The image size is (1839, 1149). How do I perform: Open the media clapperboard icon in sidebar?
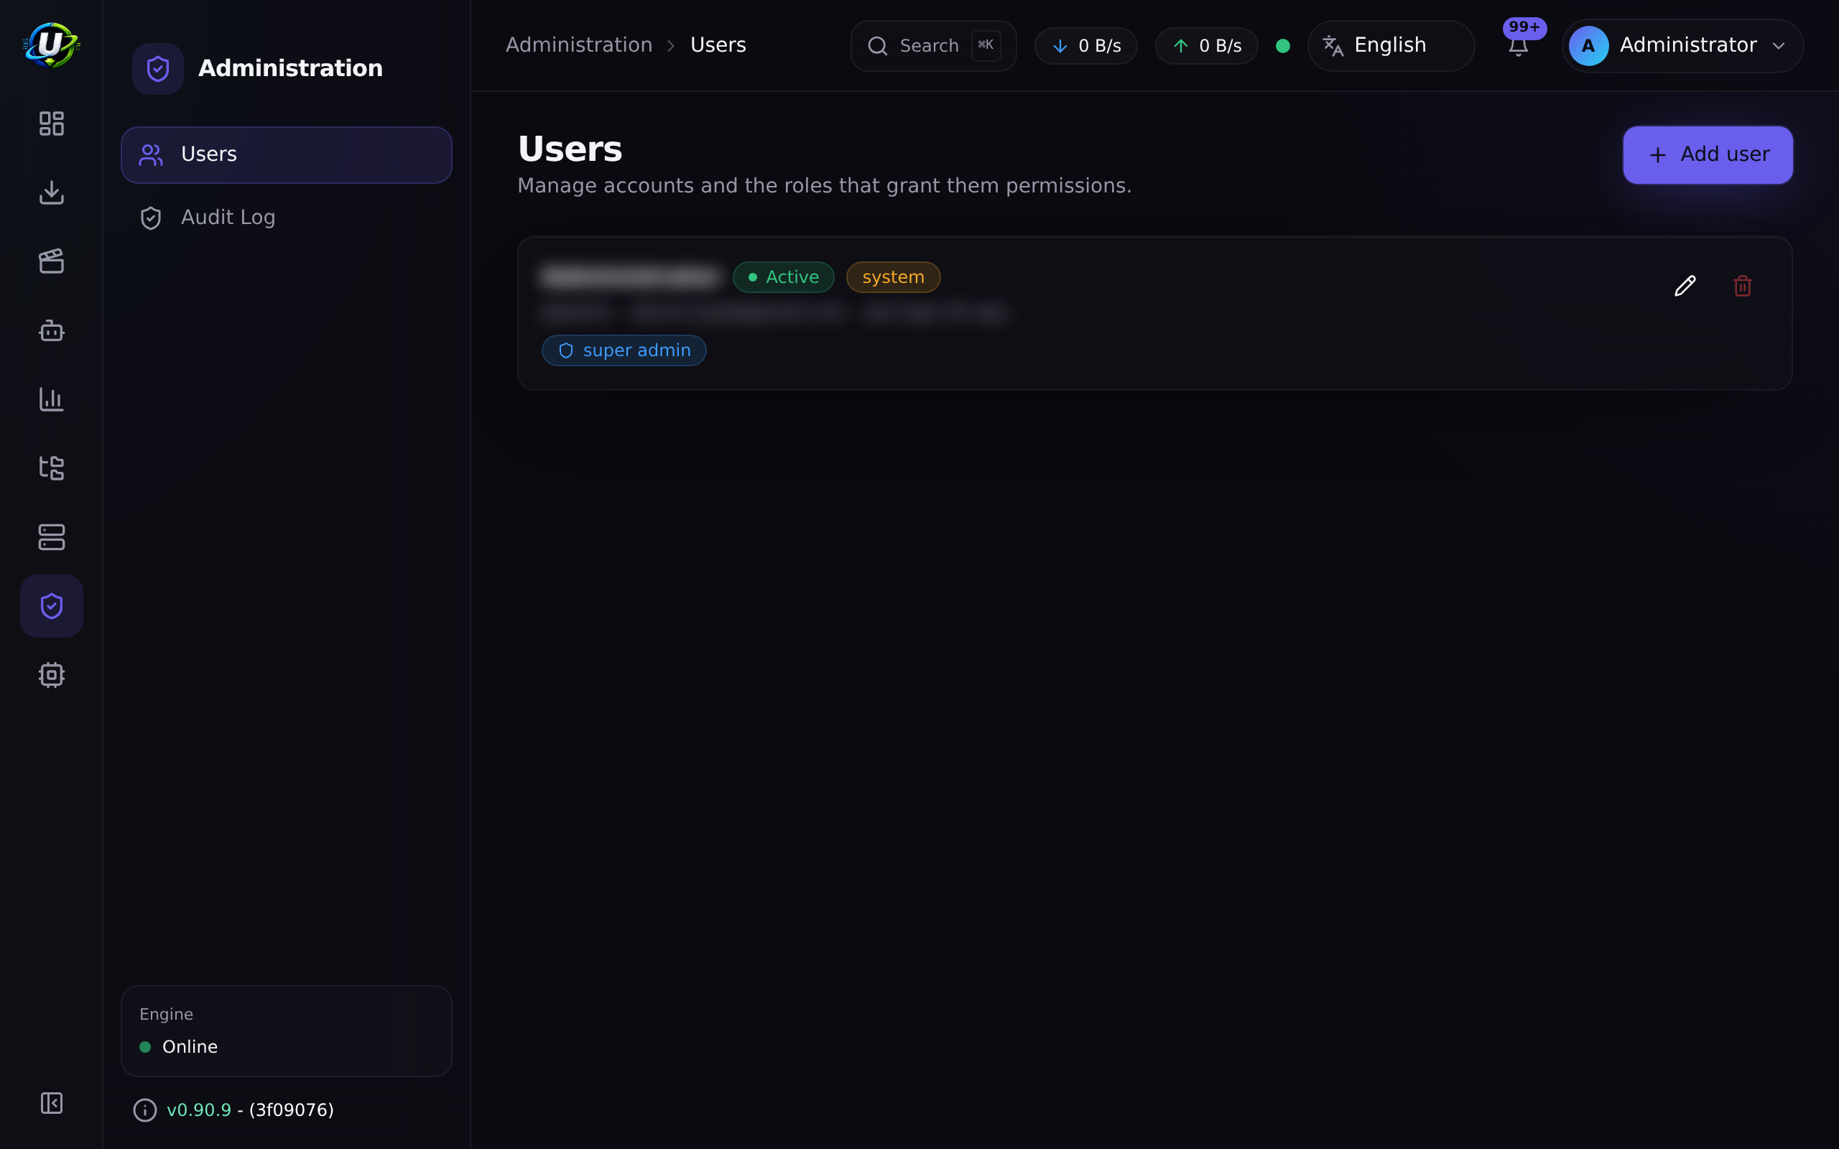(x=51, y=261)
